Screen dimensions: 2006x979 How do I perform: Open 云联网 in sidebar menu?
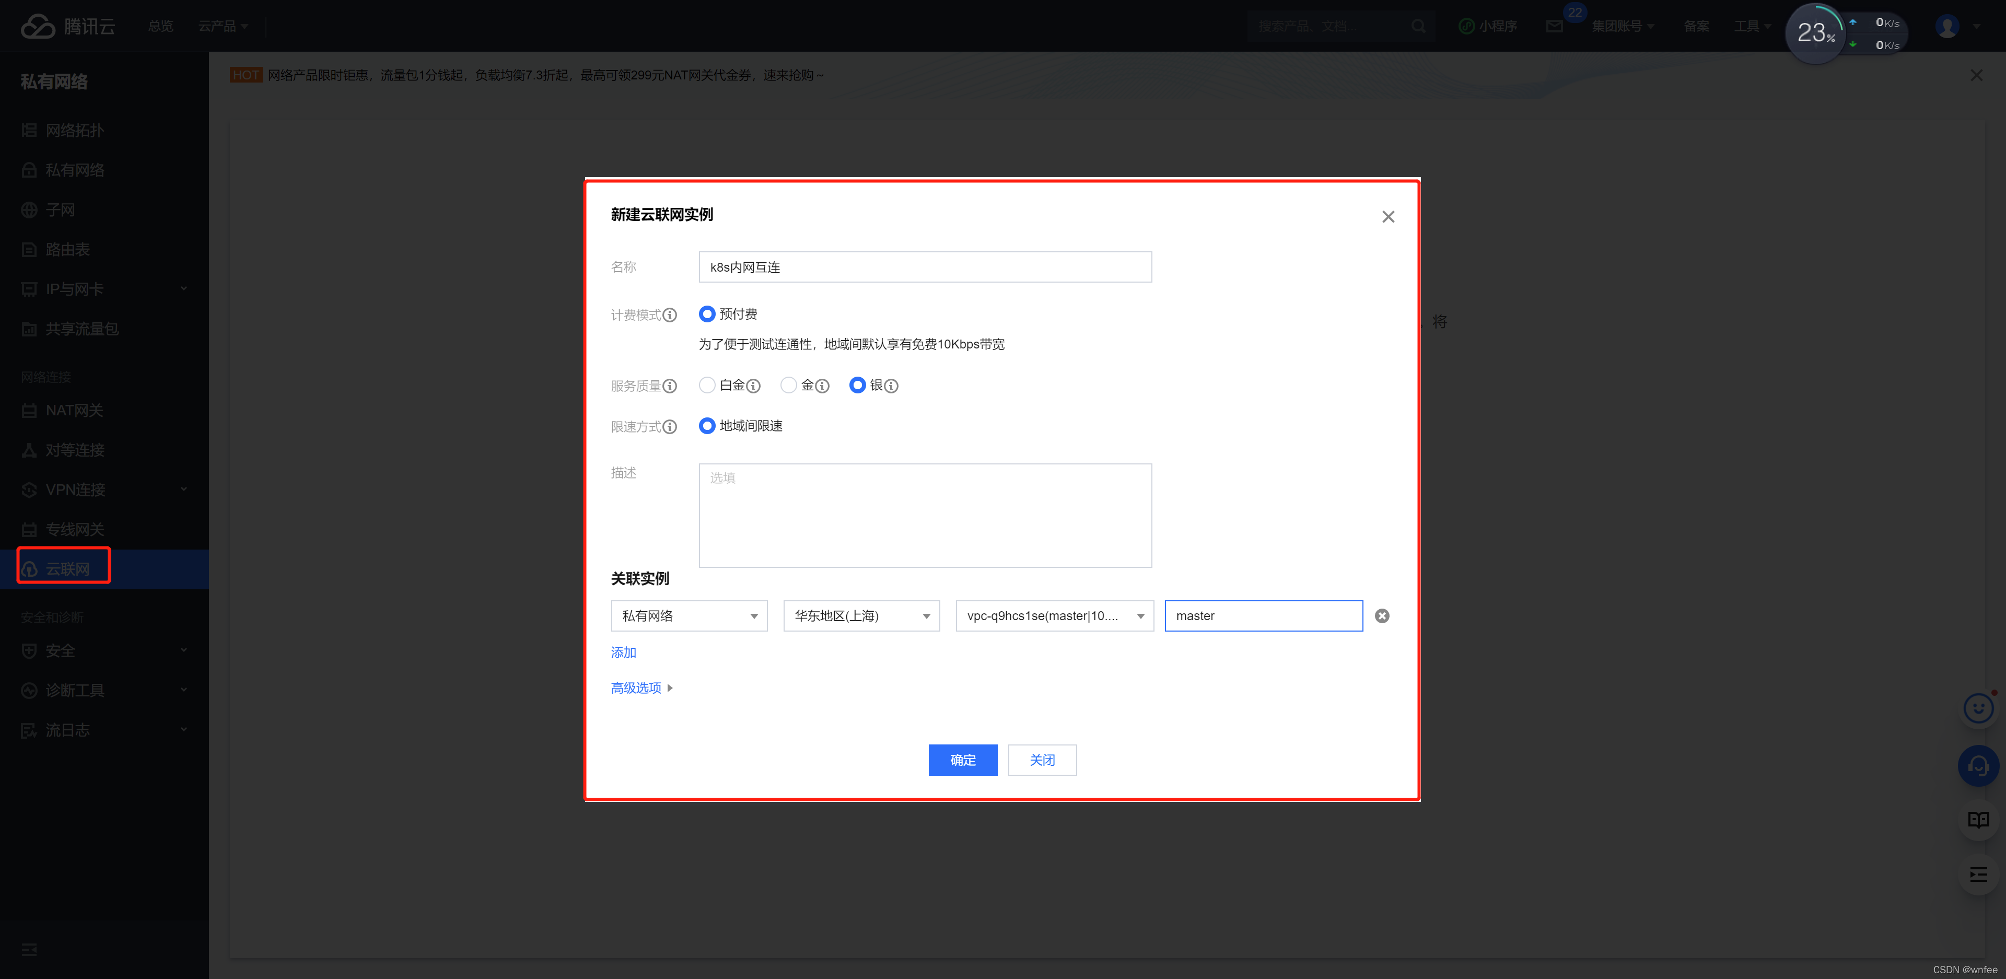coord(67,568)
